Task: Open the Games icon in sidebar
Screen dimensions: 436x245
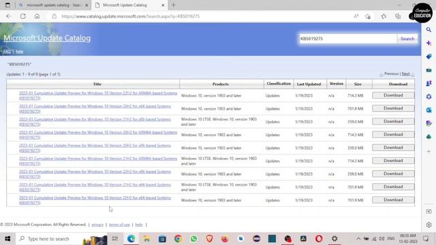Action: (x=429, y=83)
